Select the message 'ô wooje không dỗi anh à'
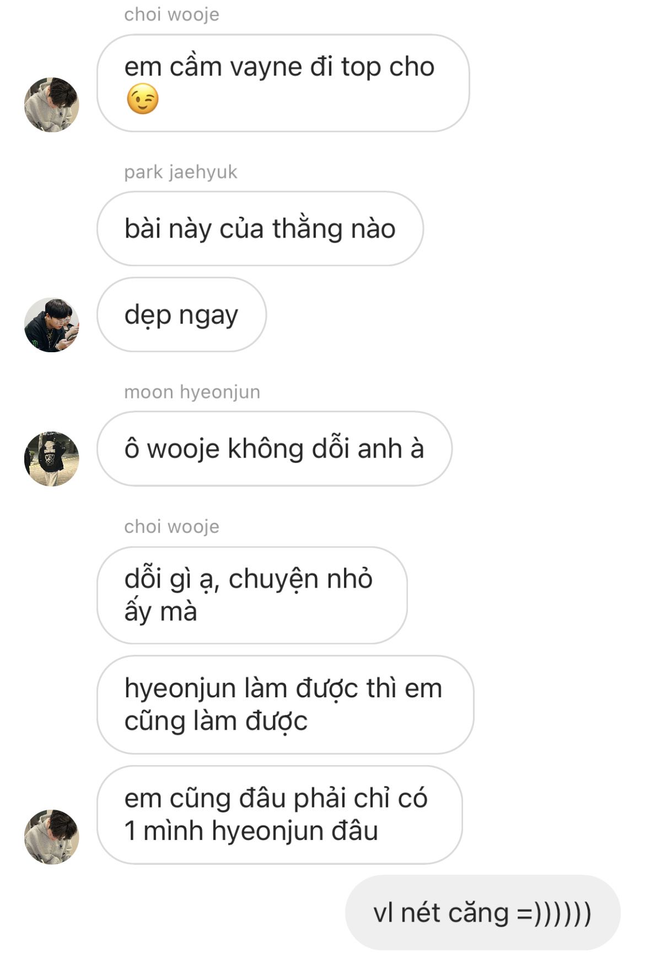This screenshot has width=645, height=958. point(275,449)
